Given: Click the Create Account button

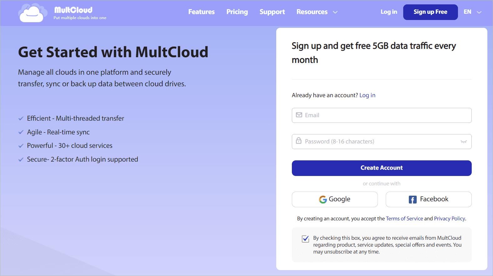Looking at the screenshot, I should pos(382,168).
